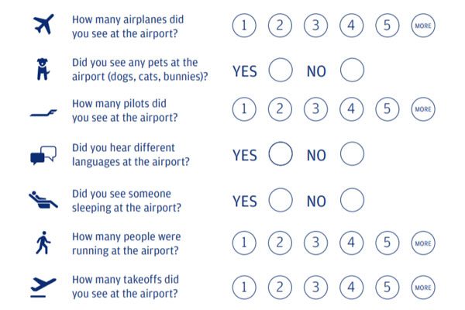Screen dimensions: 465x310
Task: Select 2 for pilots seen at airport
Action: tap(280, 109)
